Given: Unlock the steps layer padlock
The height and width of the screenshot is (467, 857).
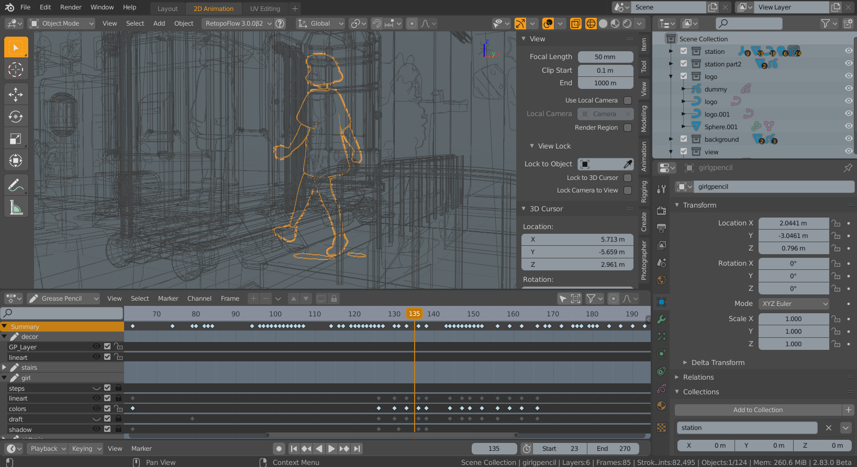Looking at the screenshot, I should click(x=118, y=388).
